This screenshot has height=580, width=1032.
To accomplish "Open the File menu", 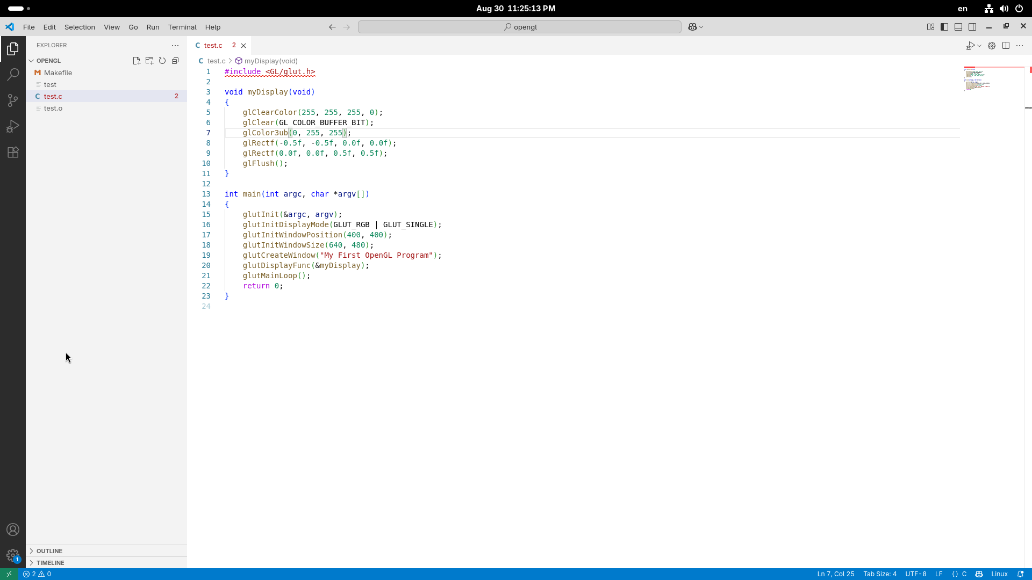I will [x=29, y=27].
